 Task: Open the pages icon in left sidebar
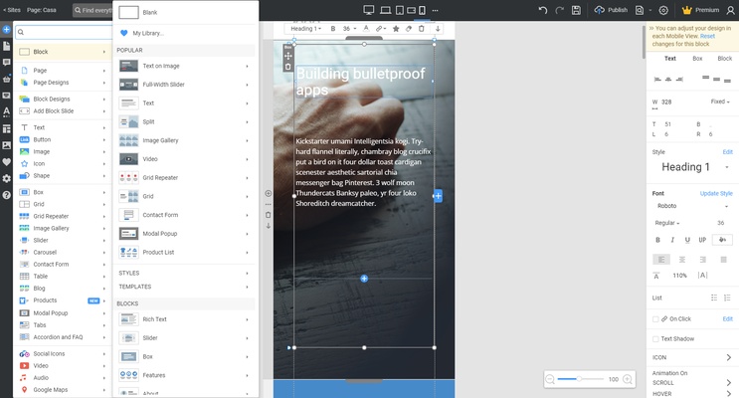click(x=6, y=46)
